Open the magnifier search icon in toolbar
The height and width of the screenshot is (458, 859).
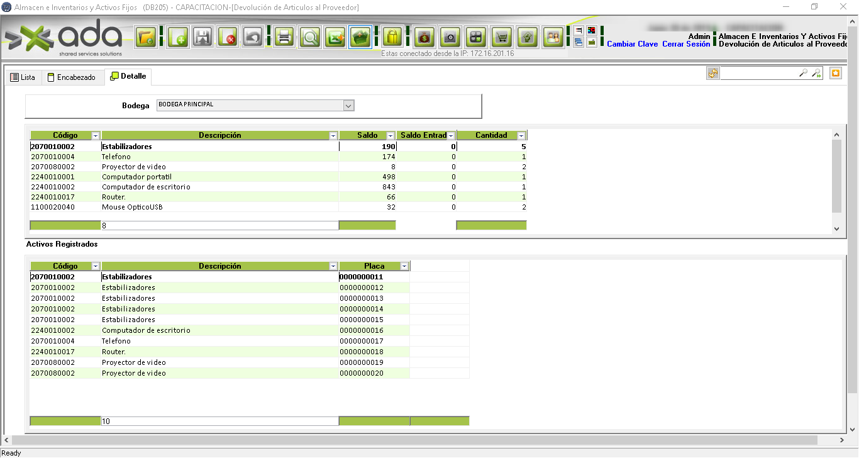tap(310, 38)
